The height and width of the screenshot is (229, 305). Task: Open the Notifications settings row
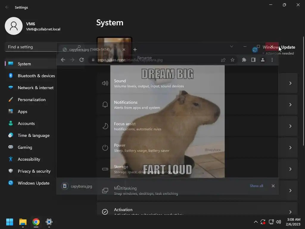[x=197, y=105]
